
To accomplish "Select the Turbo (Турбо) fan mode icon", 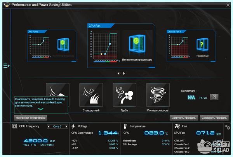I will point(124,95).
